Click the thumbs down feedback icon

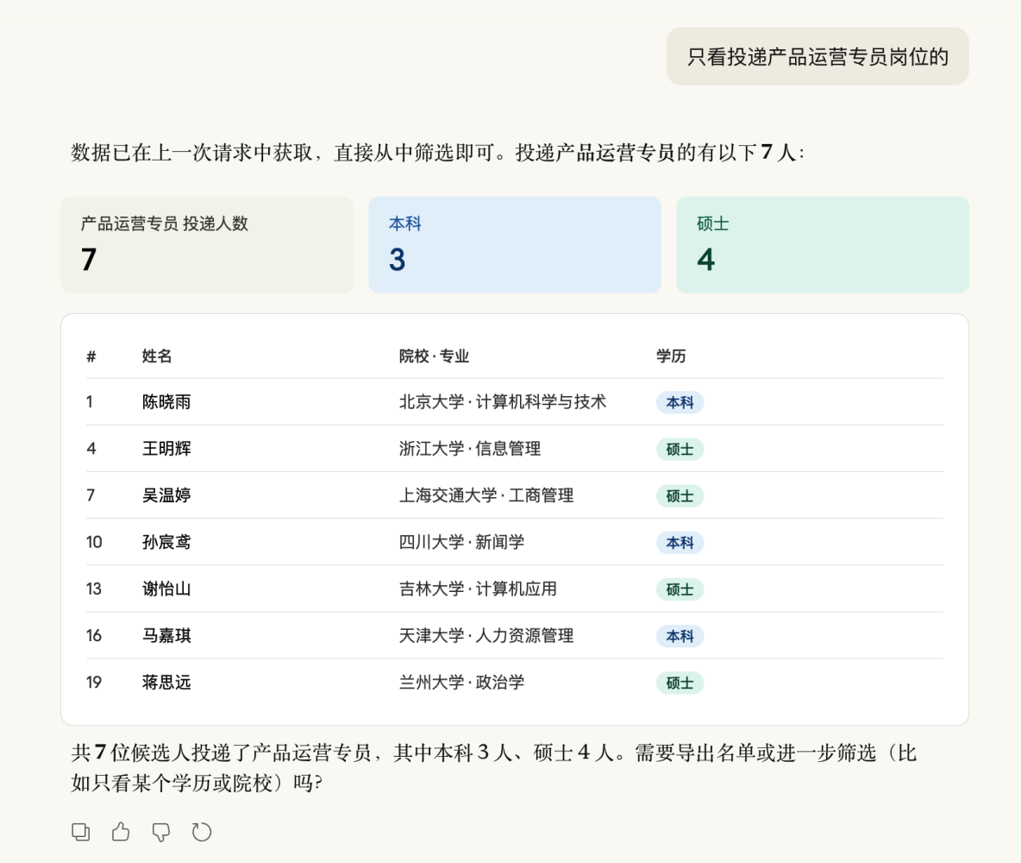(x=161, y=832)
